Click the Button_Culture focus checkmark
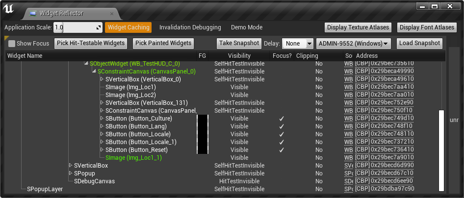Screen dimensions: 464x198 coord(282,119)
